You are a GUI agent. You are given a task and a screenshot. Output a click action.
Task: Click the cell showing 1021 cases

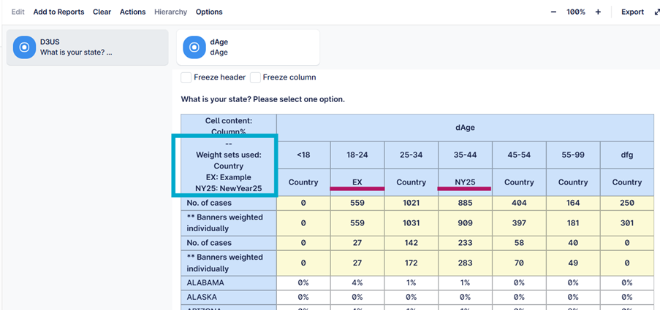(411, 203)
